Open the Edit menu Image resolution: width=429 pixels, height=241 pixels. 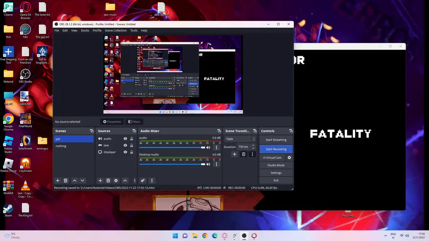click(x=65, y=30)
